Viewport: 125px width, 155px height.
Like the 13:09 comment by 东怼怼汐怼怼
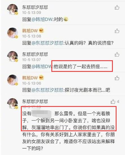(x=117, y=7)
